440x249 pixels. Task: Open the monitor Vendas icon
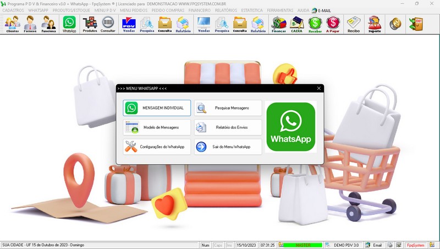[204, 24]
